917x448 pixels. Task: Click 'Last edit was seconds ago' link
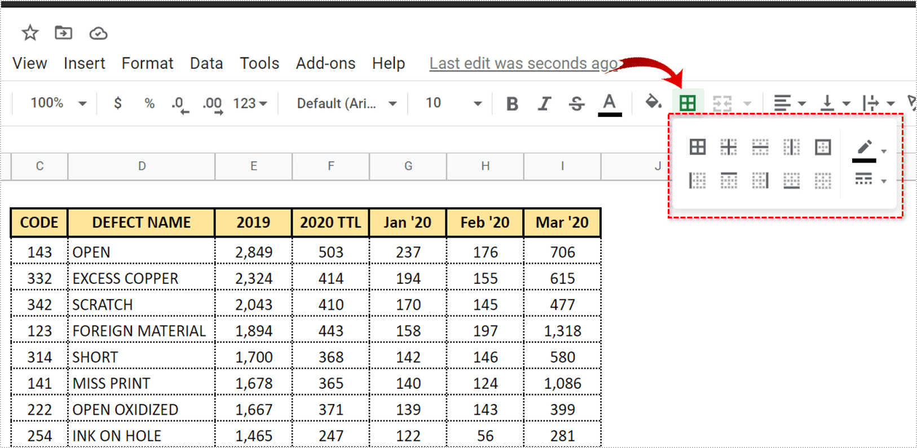point(523,63)
